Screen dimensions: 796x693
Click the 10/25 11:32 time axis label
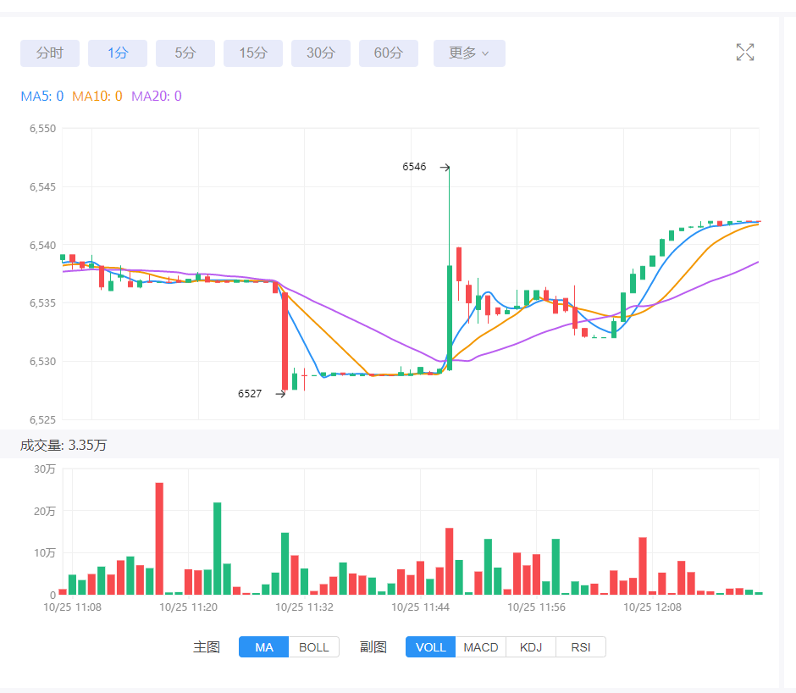305,607
